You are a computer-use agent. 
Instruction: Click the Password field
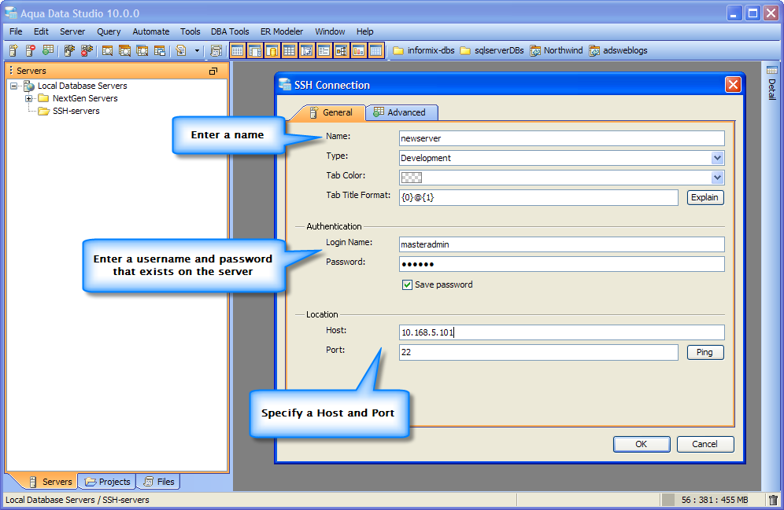coord(561,264)
